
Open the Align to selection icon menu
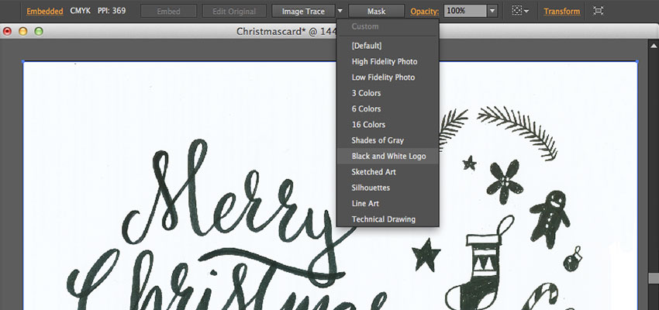click(520, 11)
